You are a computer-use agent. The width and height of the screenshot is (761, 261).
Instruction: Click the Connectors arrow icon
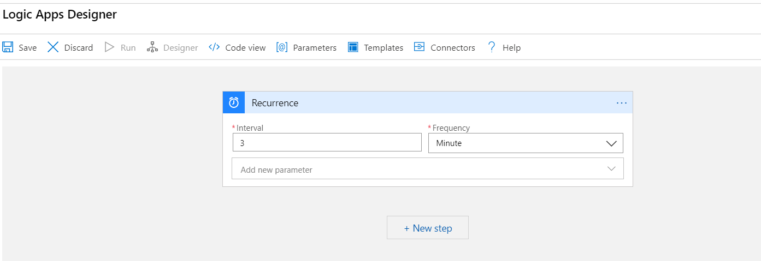click(419, 47)
